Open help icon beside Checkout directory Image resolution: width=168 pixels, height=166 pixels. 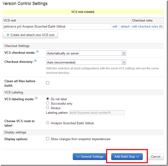coord(35,61)
